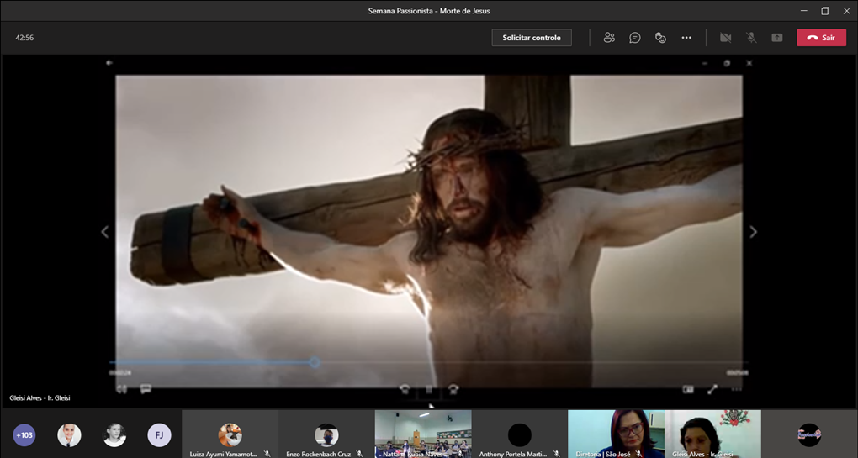Image resolution: width=858 pixels, height=458 pixels.
Task: Open the meeting chat
Action: 635,38
